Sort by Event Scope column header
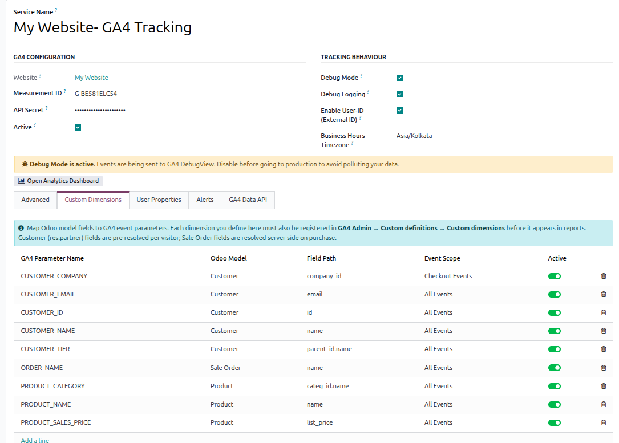Screen dimensions: 619x443 [442, 258]
